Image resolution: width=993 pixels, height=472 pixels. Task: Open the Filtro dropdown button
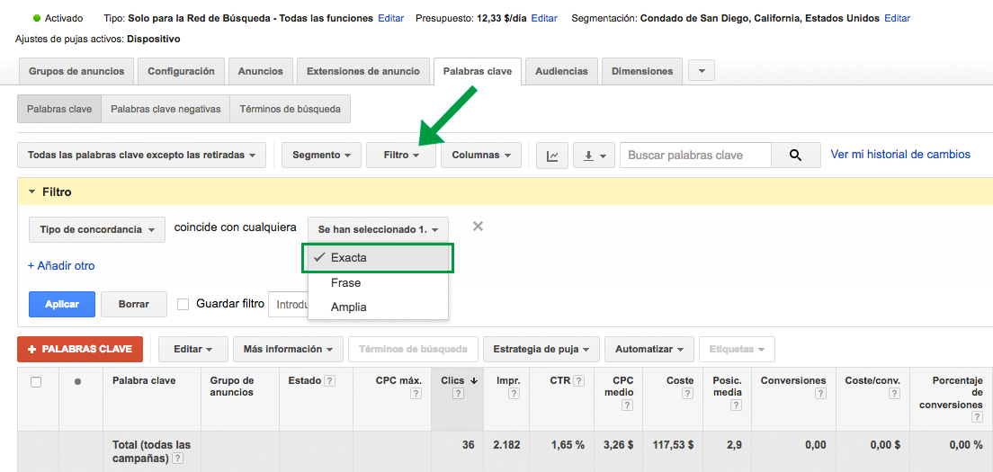tap(401, 155)
